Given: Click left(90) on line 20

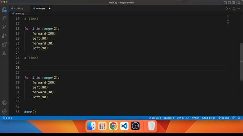Looking at the screenshot, I should pyautogui.click(x=40, y=39).
